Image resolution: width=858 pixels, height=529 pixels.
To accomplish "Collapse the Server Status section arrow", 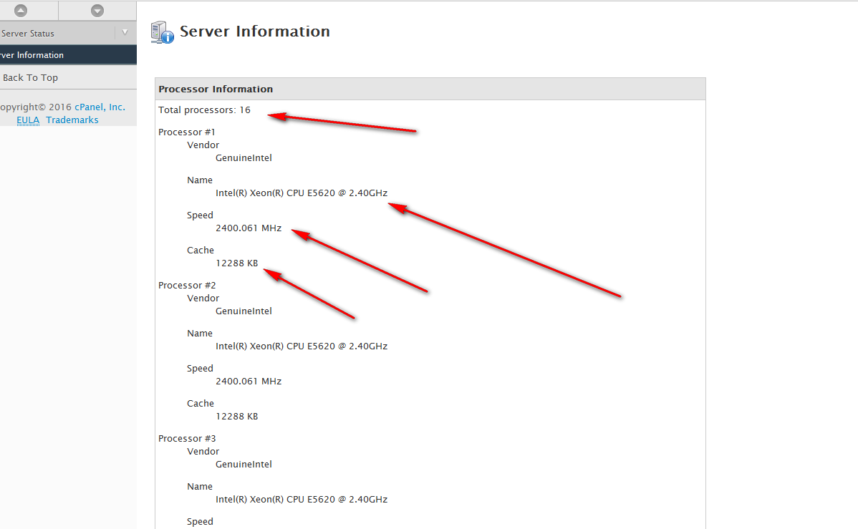I will click(125, 32).
